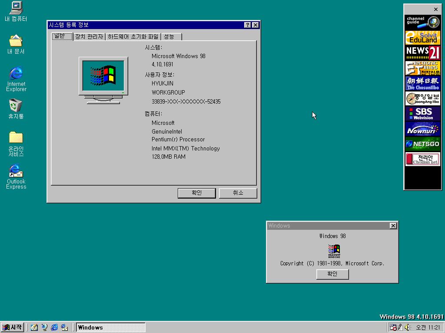This screenshot has width=445, height=333.
Task: Click the 'GenuineIntel' text
Action: pos(167,131)
